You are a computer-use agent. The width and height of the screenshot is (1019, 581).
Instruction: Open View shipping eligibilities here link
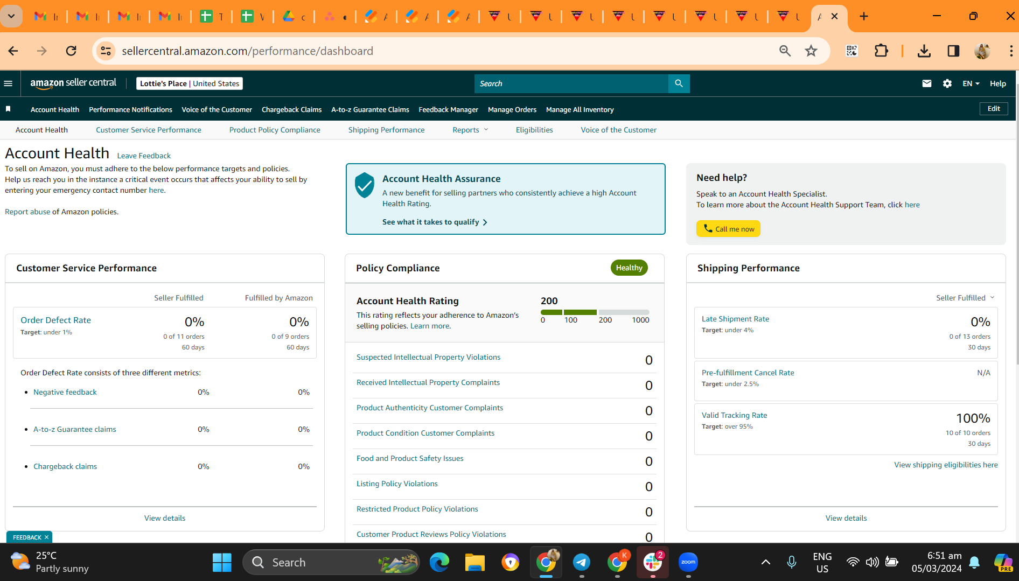946,465
